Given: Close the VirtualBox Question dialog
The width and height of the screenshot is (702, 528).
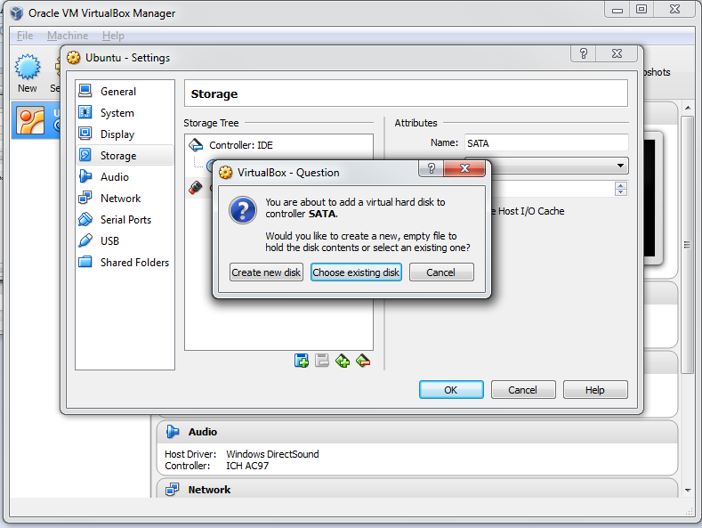Looking at the screenshot, I should pos(464,168).
